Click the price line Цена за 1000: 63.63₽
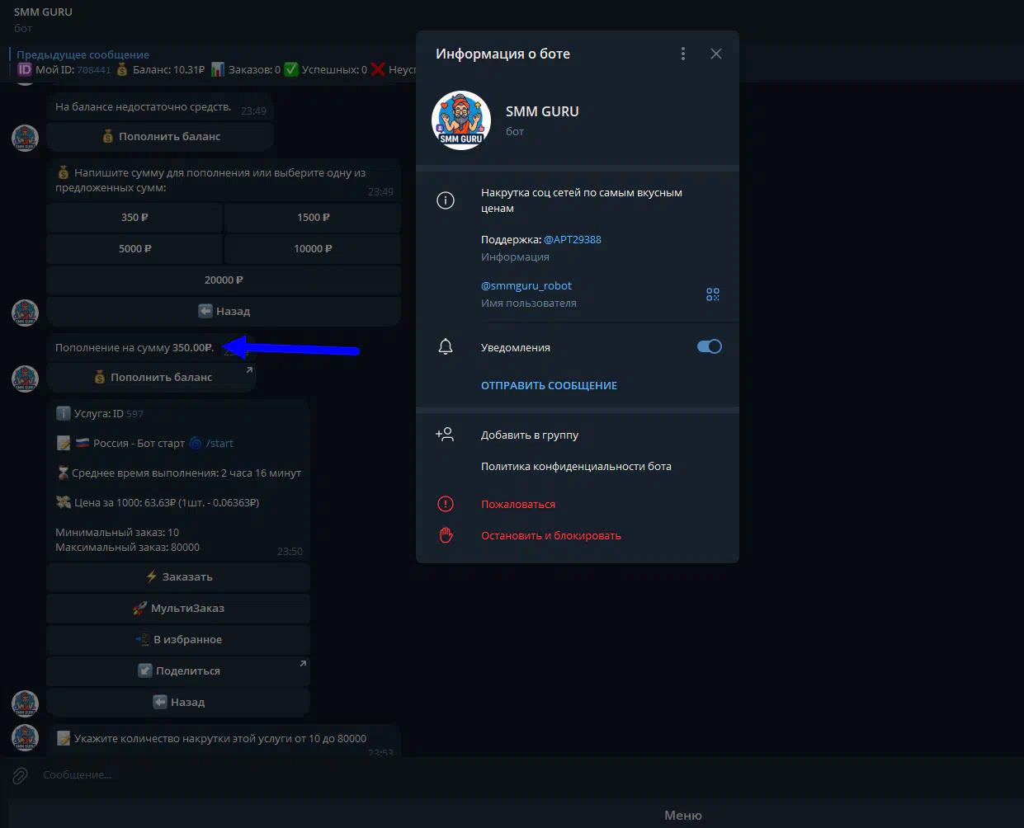Viewport: 1024px width, 828px height. click(x=158, y=503)
